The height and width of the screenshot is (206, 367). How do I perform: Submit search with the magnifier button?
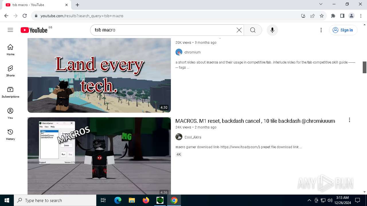[253, 30]
